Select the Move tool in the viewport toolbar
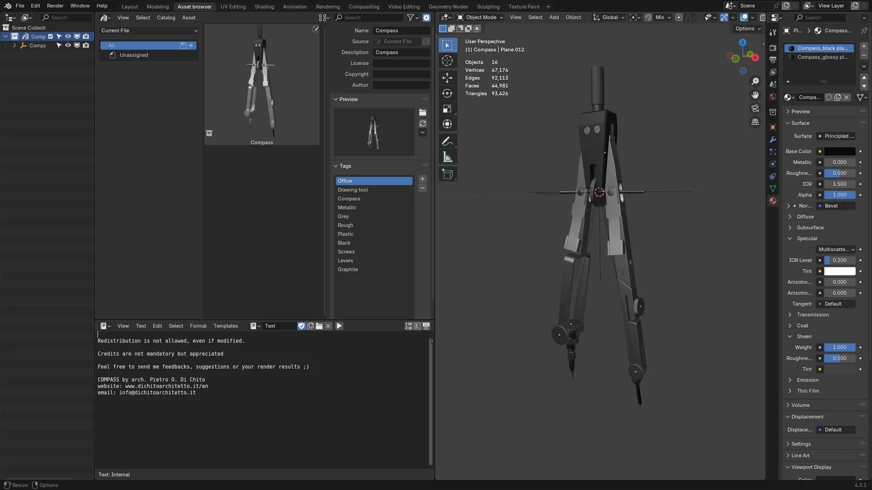Image resolution: width=872 pixels, height=490 pixels. tap(447, 78)
